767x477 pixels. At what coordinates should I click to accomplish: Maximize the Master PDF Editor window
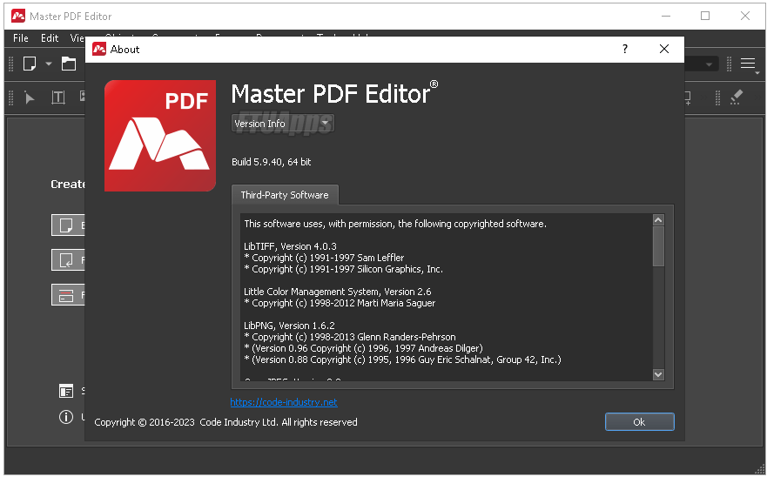[x=705, y=17]
